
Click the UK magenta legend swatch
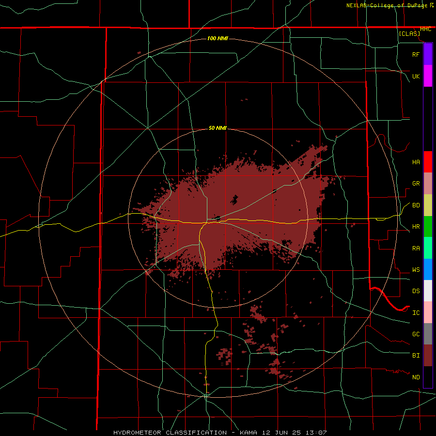(428, 76)
